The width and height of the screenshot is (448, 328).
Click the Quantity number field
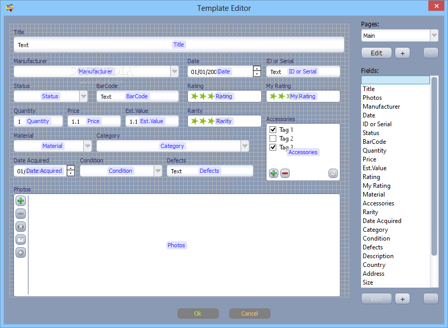[x=38, y=121]
